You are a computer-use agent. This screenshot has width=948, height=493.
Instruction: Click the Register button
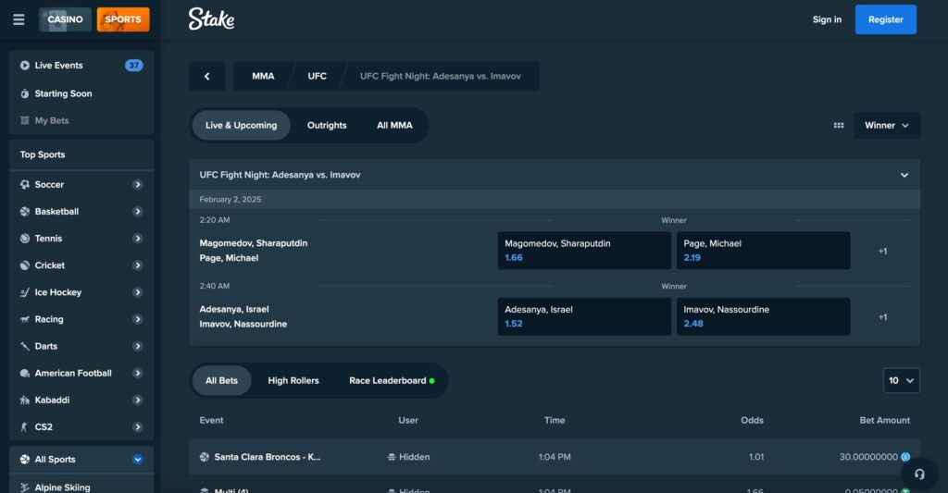click(885, 19)
